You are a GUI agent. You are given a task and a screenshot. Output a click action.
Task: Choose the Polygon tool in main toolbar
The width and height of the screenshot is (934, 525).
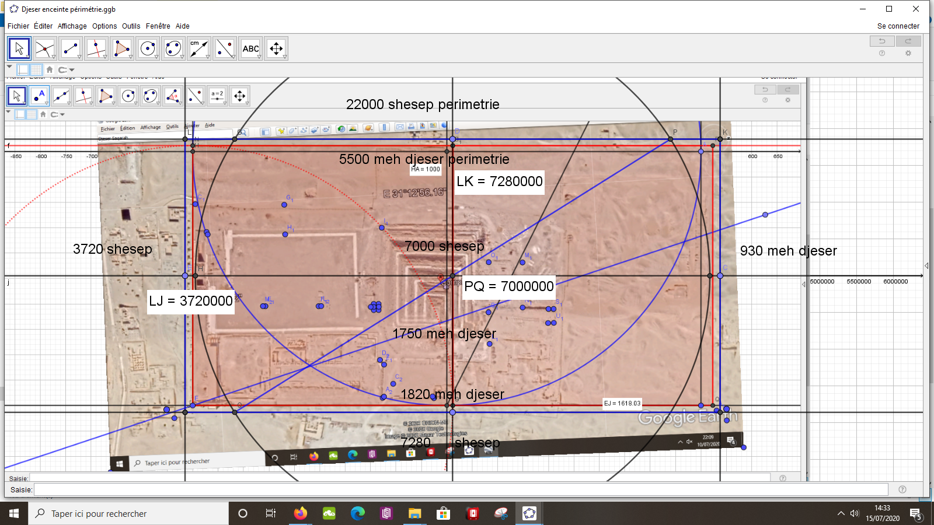click(121, 49)
